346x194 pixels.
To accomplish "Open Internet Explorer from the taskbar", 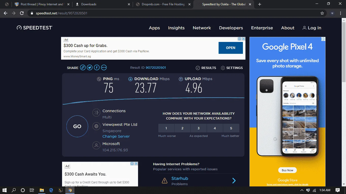I will click(51, 190).
